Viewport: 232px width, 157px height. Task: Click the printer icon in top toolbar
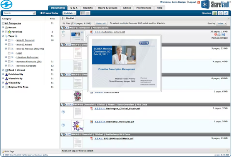[220, 13]
